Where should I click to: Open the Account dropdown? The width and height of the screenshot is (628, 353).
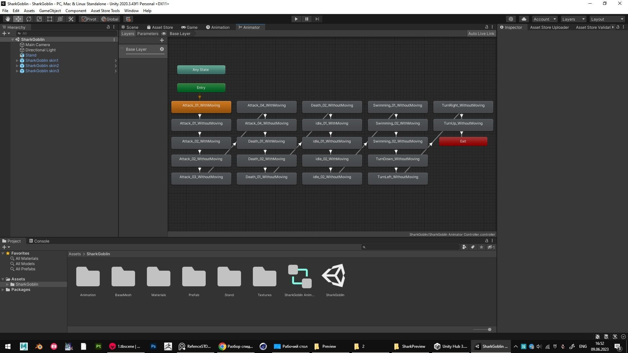click(x=544, y=19)
